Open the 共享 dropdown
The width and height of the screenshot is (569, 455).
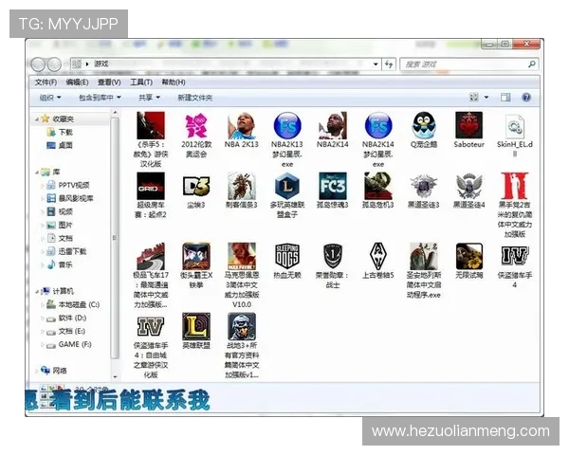(x=149, y=98)
